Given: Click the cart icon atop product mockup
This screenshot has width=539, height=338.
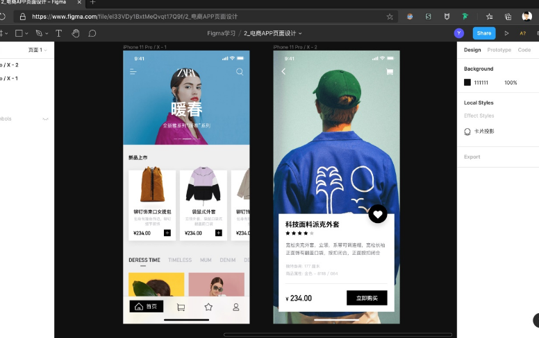Looking at the screenshot, I should coord(390,71).
